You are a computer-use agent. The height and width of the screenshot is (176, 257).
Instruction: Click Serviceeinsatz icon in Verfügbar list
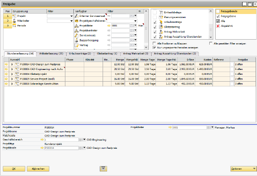point(77,35)
